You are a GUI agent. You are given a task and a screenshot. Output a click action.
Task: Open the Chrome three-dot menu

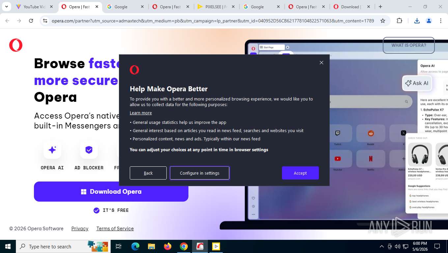[x=441, y=21]
